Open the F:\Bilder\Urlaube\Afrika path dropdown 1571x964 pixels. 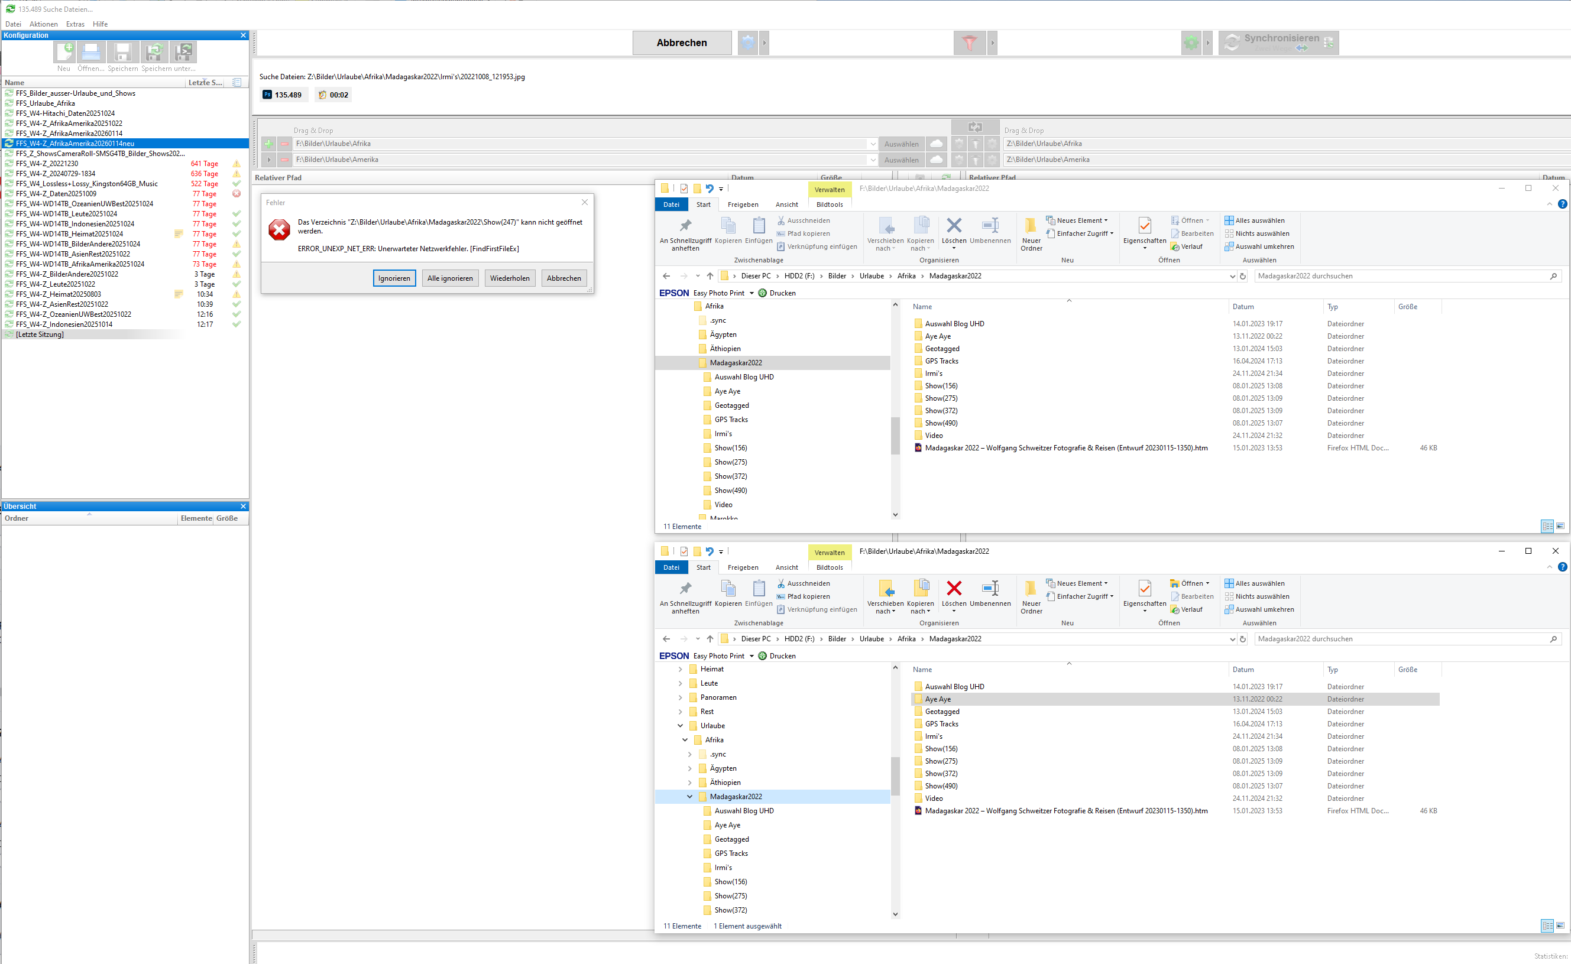click(x=873, y=144)
